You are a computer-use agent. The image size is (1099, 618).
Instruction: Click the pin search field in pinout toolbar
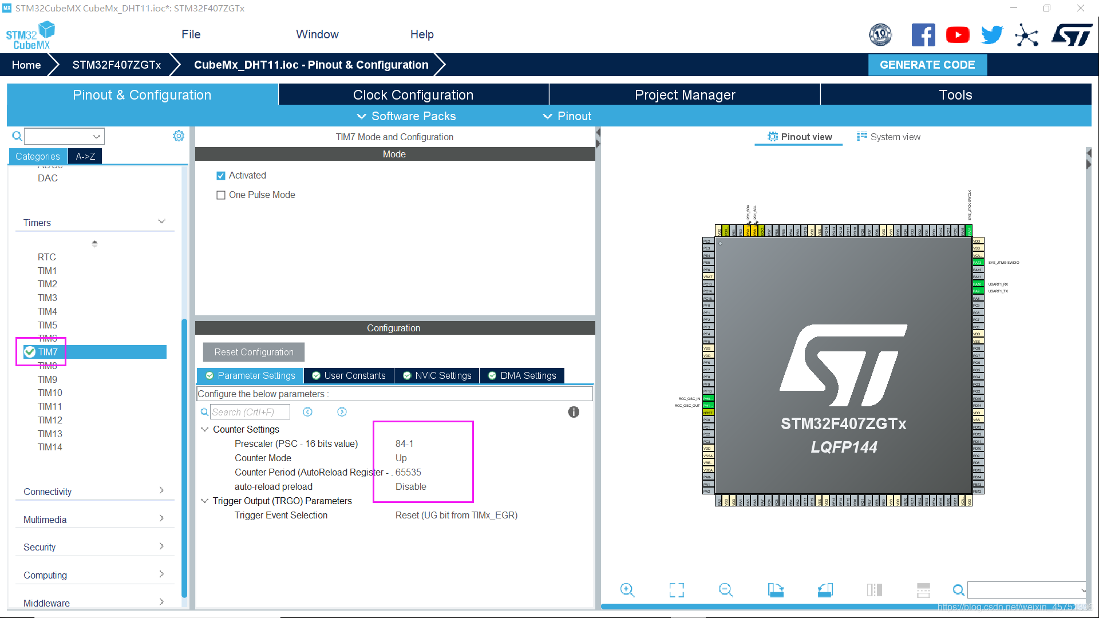pyautogui.click(x=1027, y=590)
